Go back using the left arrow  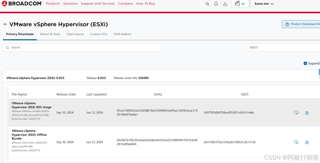[x=5, y=24]
